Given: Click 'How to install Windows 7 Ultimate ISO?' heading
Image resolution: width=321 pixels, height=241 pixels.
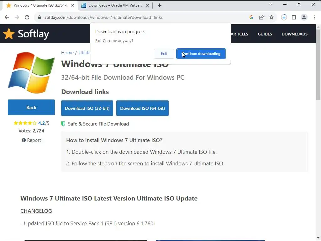Looking at the screenshot, I should (114, 140).
